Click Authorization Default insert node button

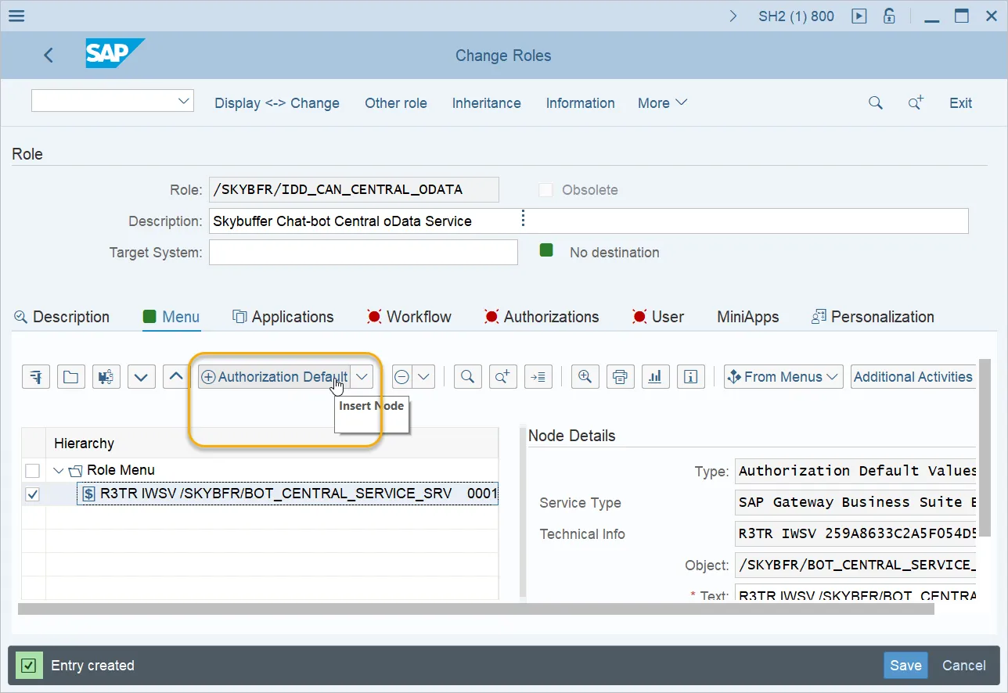(274, 377)
